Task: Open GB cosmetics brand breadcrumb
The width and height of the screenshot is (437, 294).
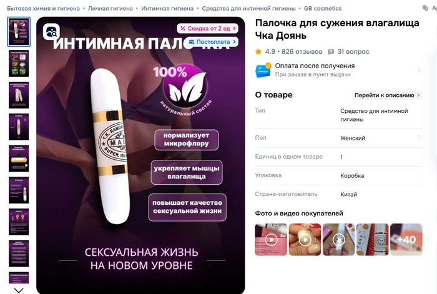Action: [x=323, y=9]
